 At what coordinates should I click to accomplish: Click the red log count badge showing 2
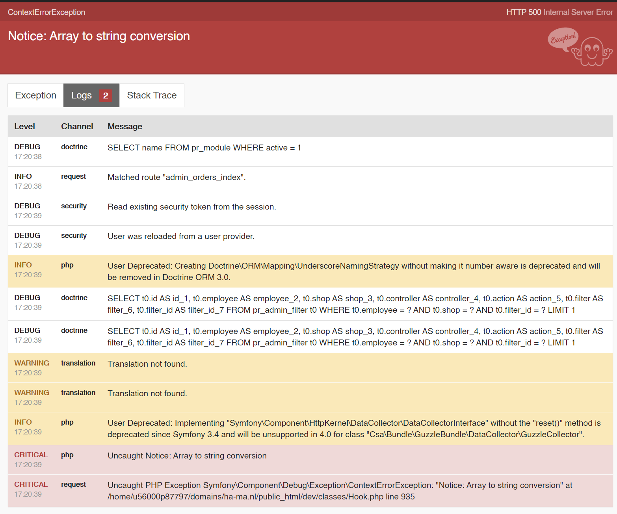point(106,95)
